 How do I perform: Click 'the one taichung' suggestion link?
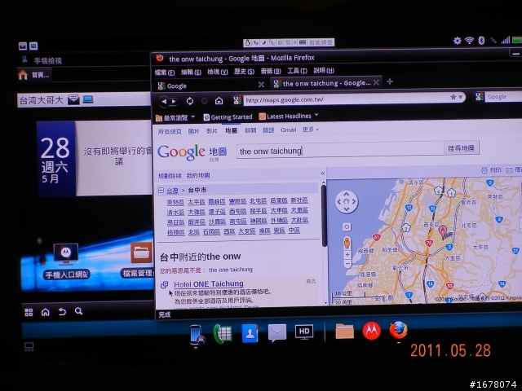[x=230, y=270]
